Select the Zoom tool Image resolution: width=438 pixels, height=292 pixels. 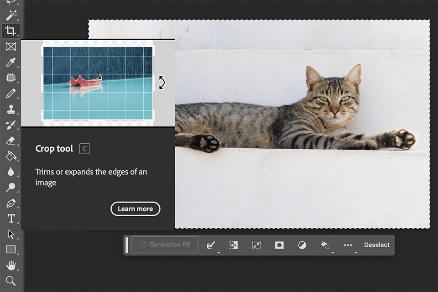coord(11,281)
